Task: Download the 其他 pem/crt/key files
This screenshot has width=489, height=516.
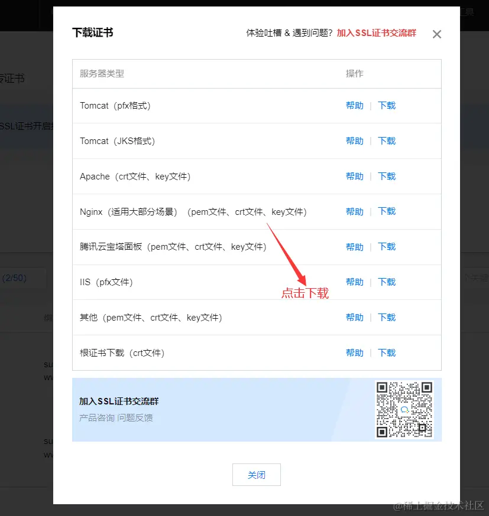Action: 387,318
